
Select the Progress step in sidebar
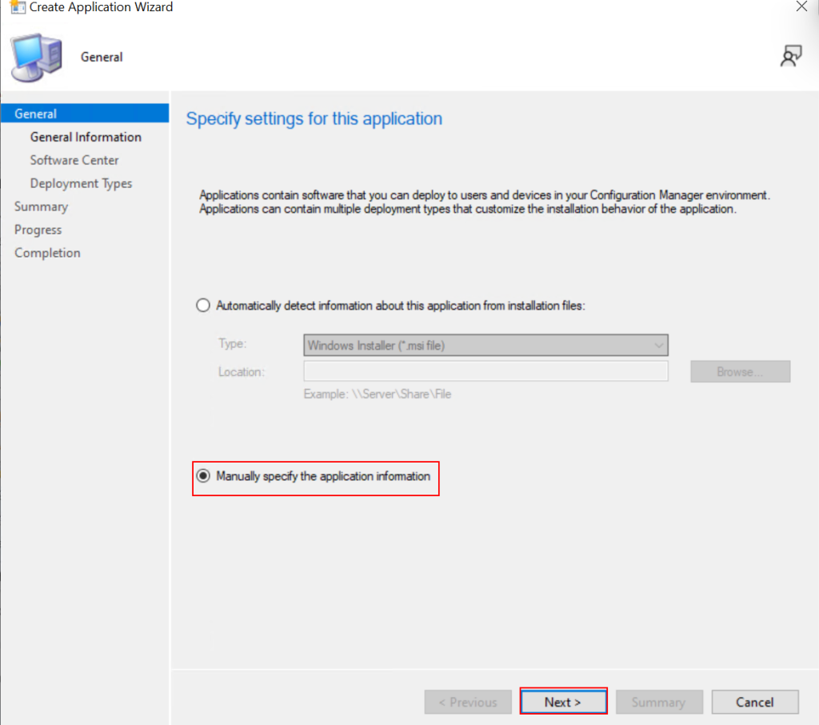(x=38, y=230)
